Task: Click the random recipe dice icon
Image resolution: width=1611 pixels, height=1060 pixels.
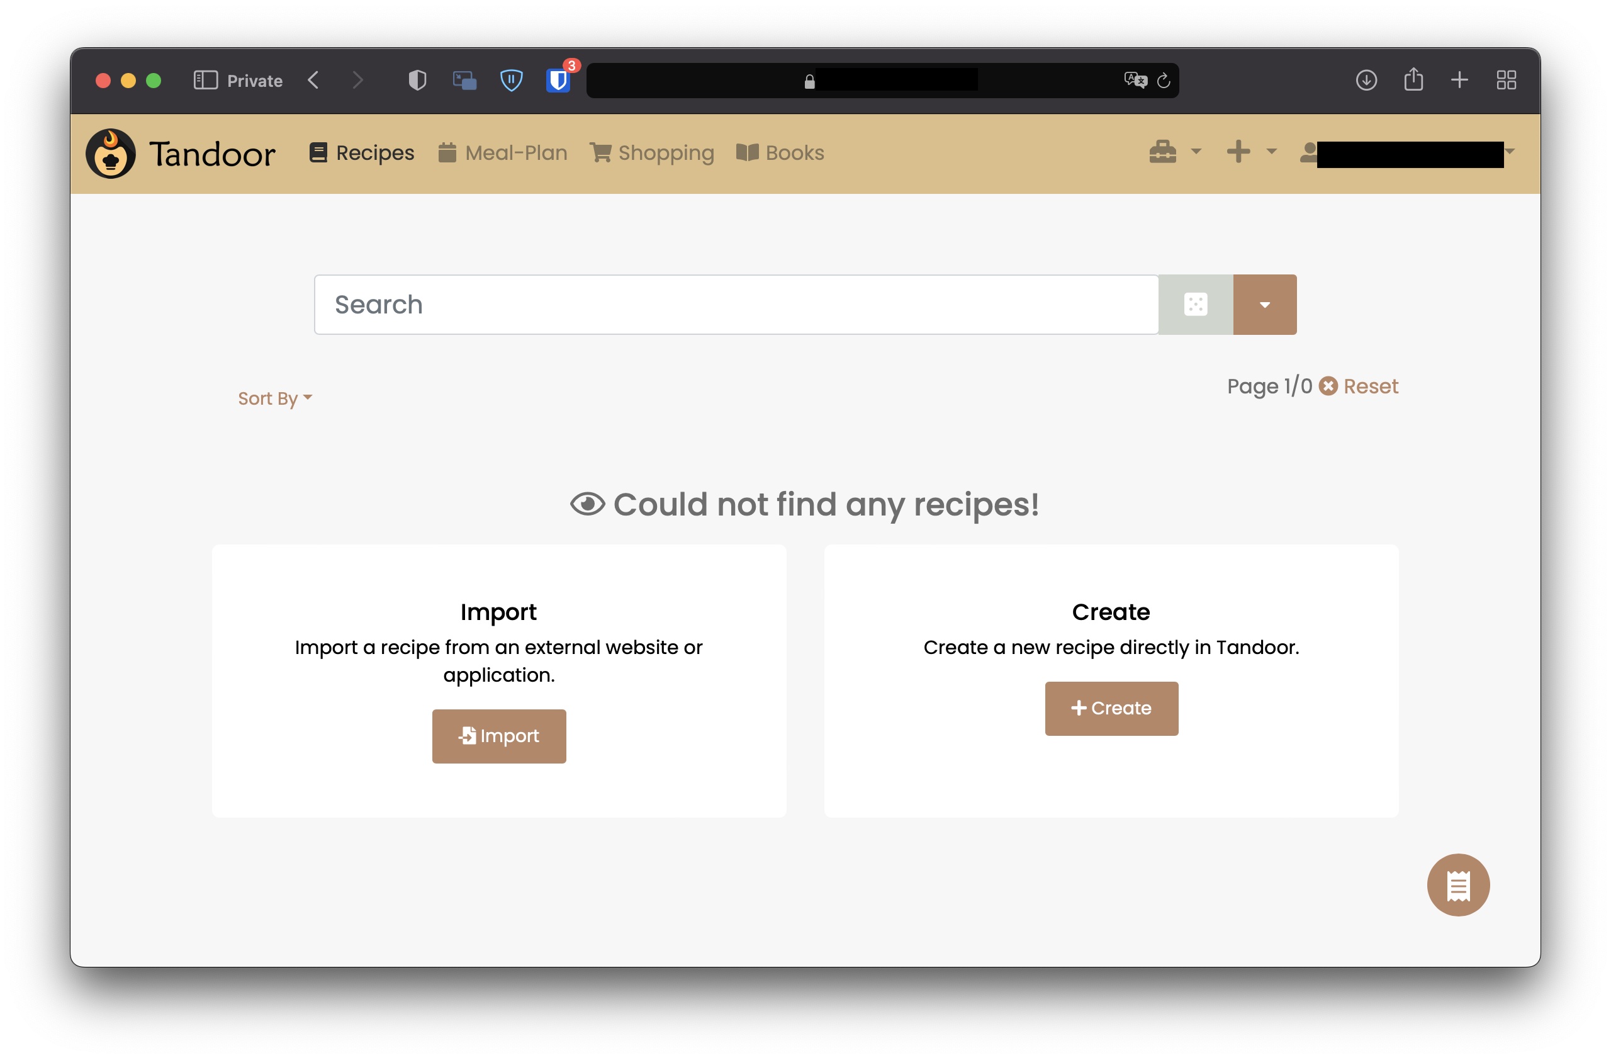Action: tap(1196, 304)
